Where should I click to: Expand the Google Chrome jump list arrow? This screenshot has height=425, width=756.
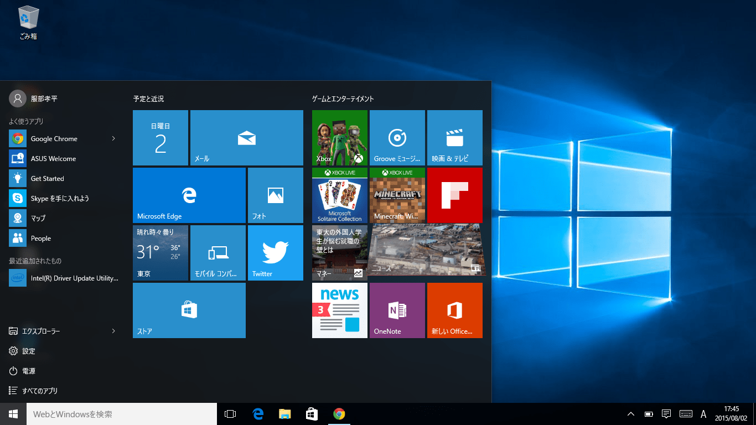(113, 138)
